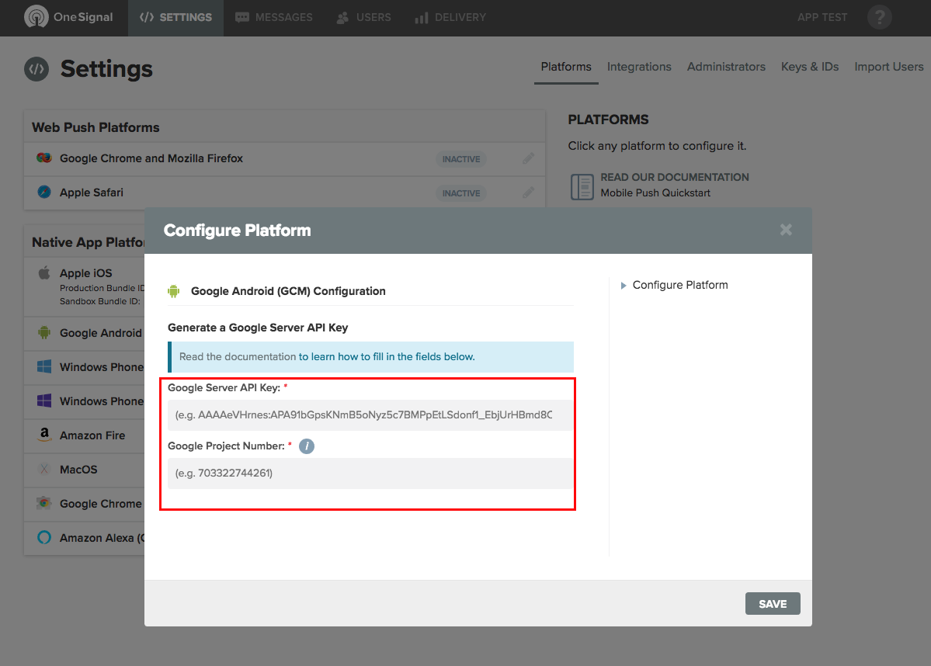Select the Google Chrome and Mozilla Firefox platform row

pyautogui.click(x=284, y=159)
